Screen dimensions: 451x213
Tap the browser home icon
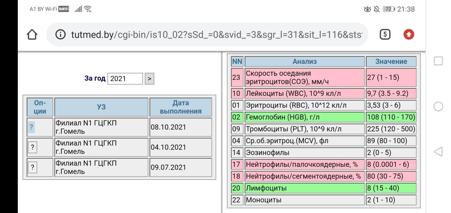point(32,35)
